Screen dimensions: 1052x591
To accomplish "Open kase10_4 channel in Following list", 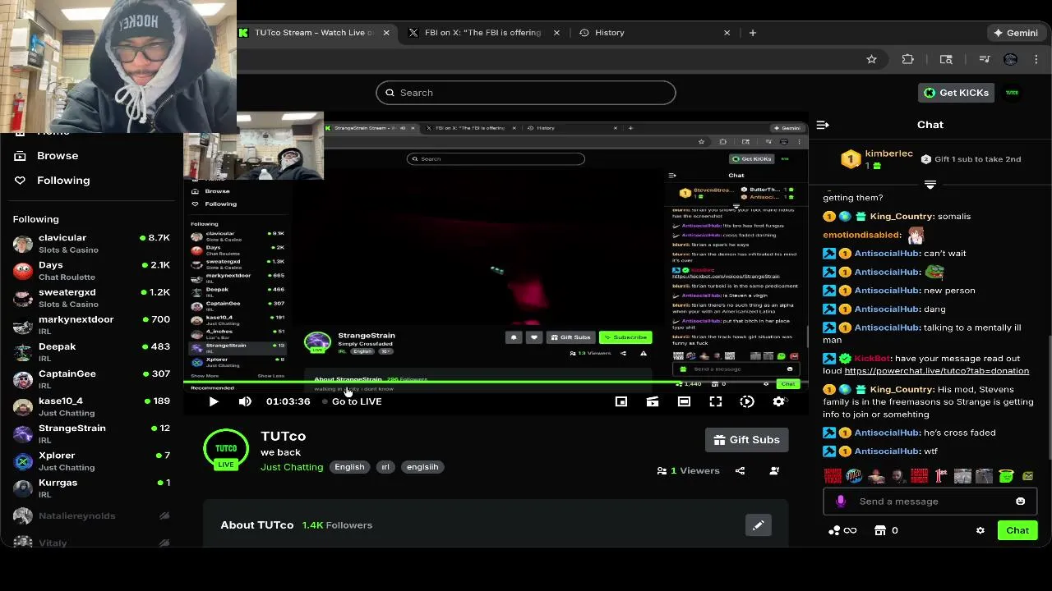I will 92,406.
